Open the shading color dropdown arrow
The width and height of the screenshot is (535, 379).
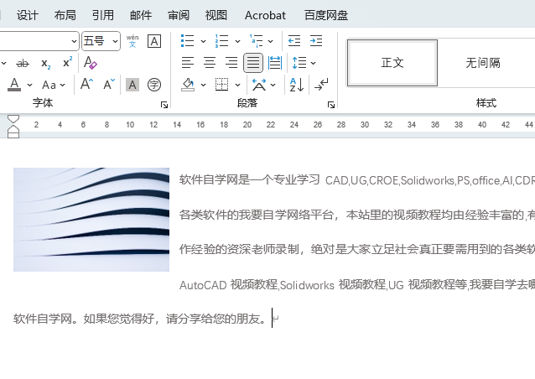tap(204, 85)
